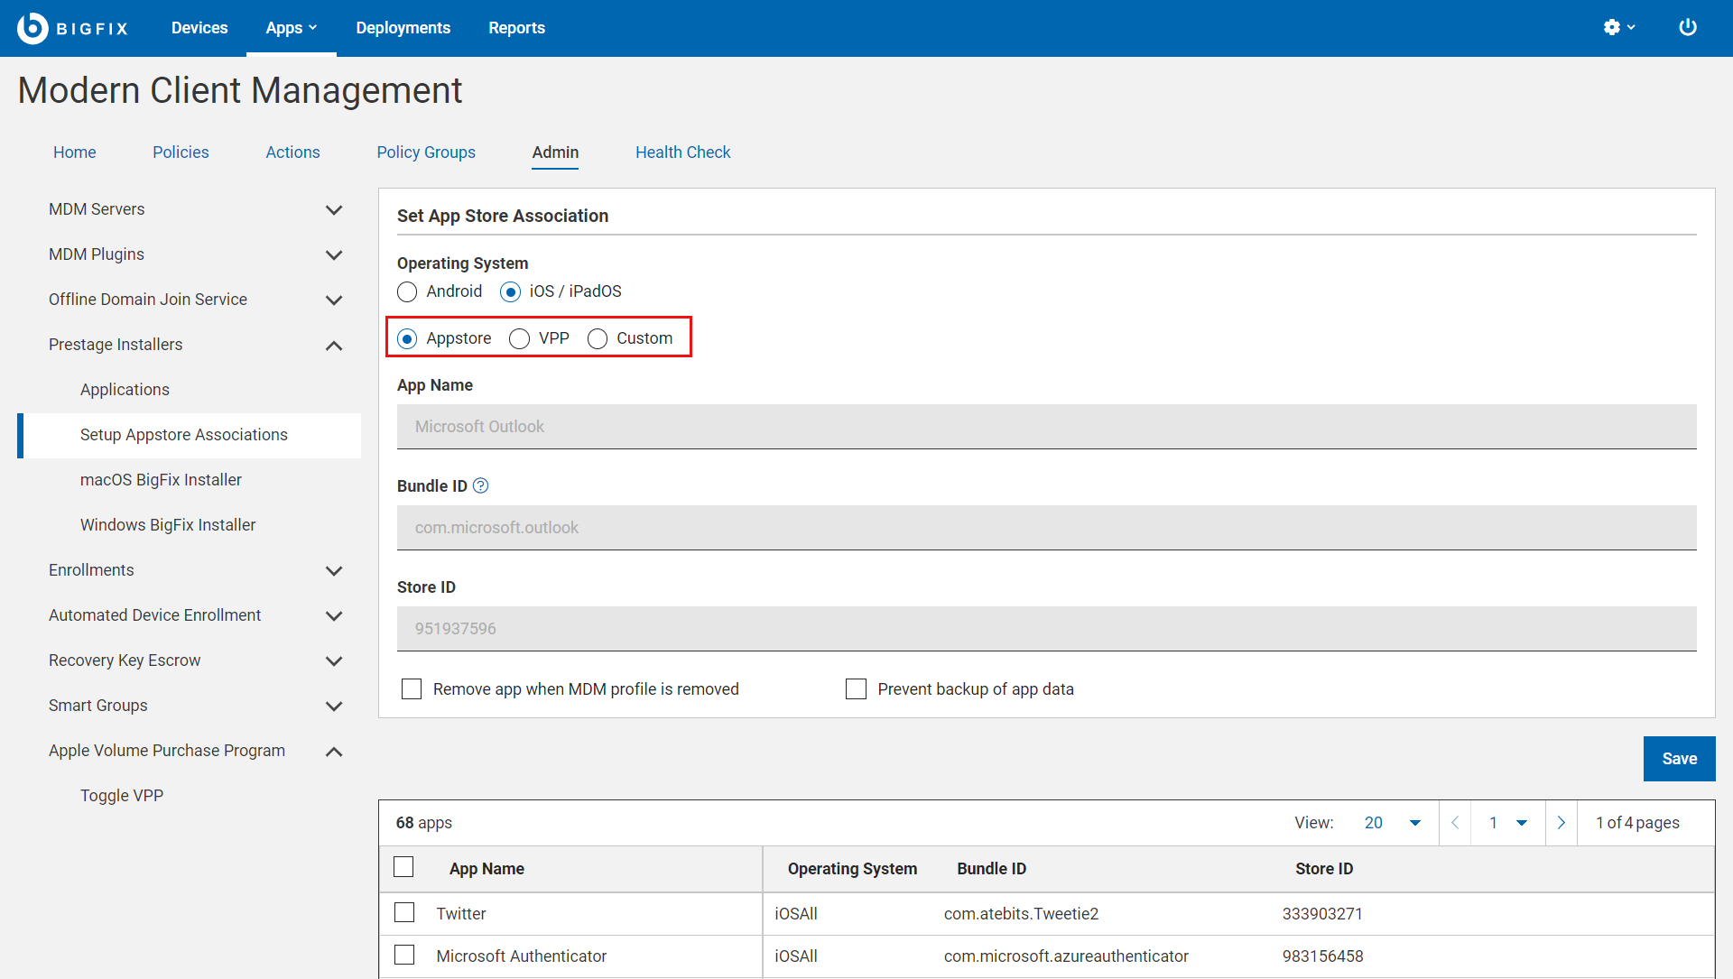Collapse Apple Volume Purchase Program chevron
This screenshot has width=1733, height=979.
334,752
